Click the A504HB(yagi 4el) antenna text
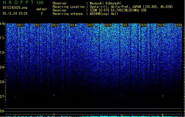Screen dimensions: 185x117 point(104,14)
